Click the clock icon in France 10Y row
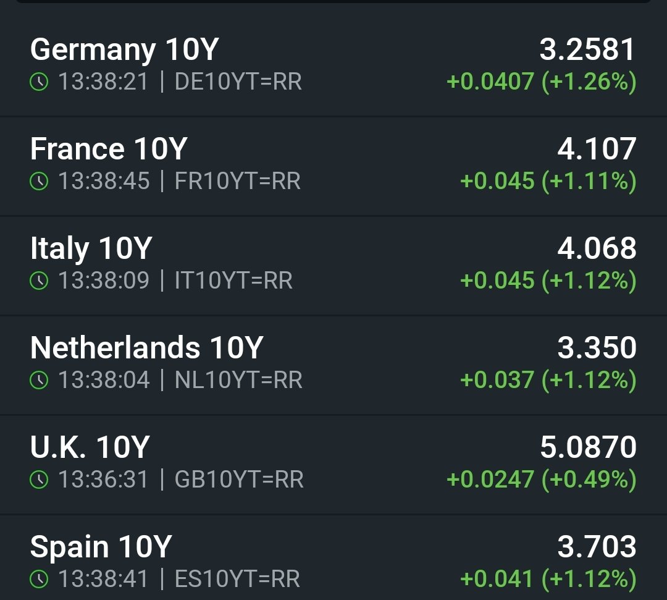 (x=39, y=181)
